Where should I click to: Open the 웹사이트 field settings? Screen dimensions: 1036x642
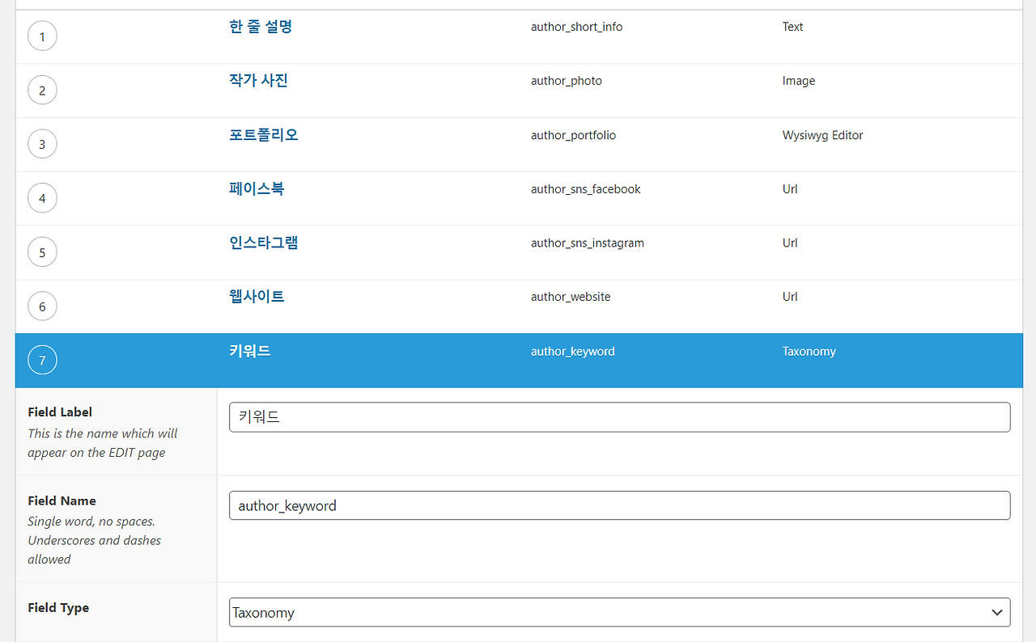click(x=257, y=297)
